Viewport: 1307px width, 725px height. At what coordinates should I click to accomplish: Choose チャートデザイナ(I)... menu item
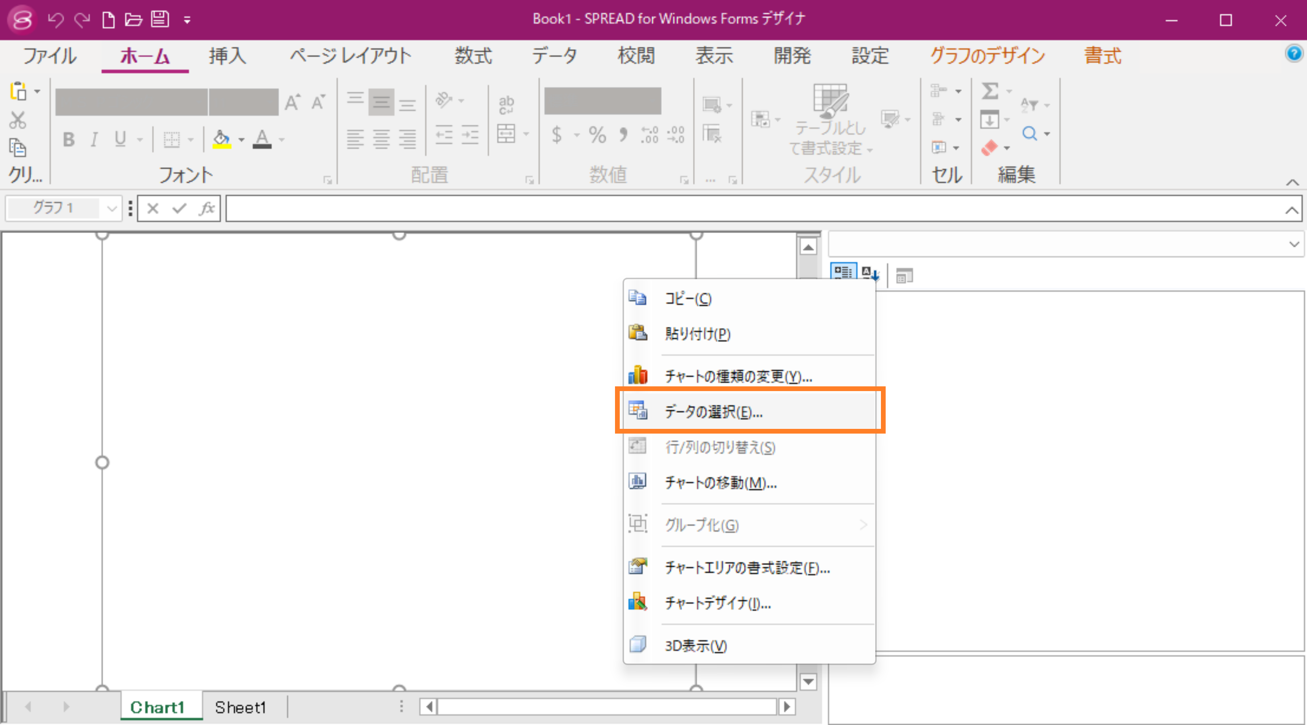tap(750, 603)
